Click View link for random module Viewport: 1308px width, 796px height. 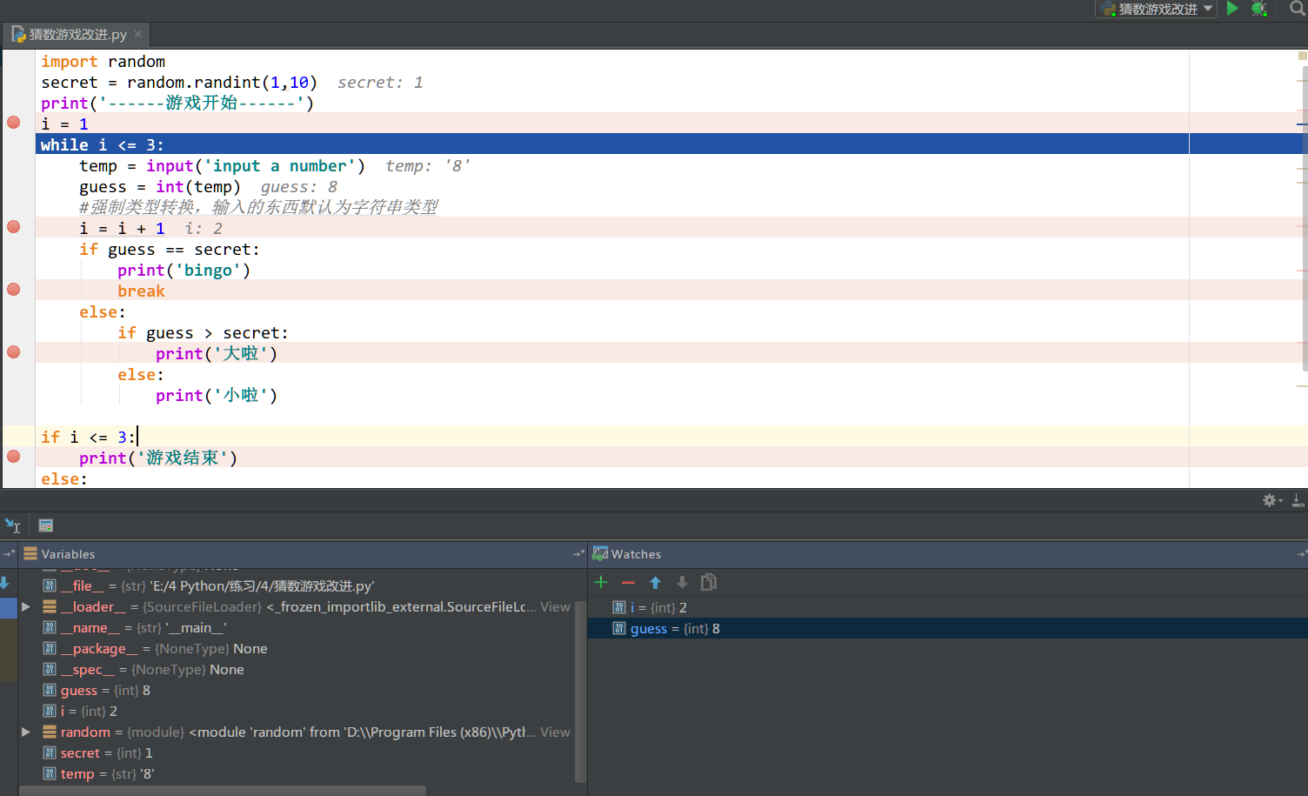[x=555, y=732]
